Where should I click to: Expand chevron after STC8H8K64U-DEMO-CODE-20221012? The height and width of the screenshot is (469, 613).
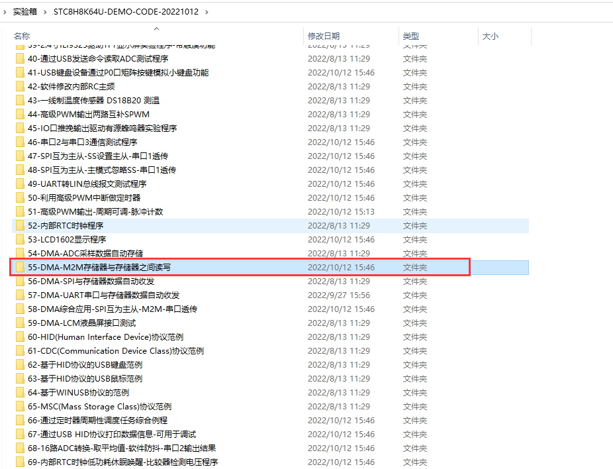tap(207, 12)
